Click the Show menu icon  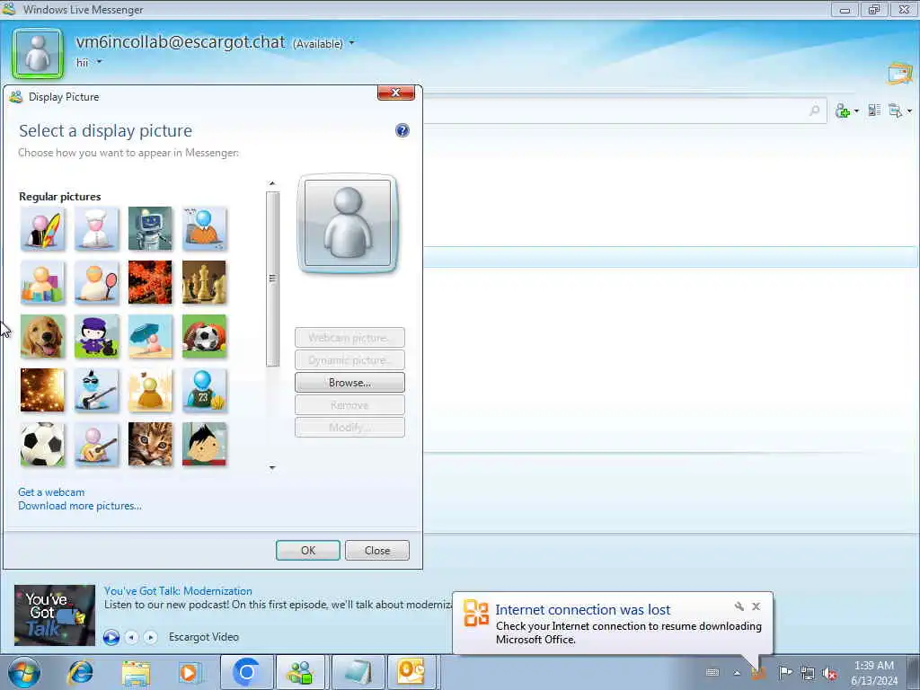coord(896,111)
